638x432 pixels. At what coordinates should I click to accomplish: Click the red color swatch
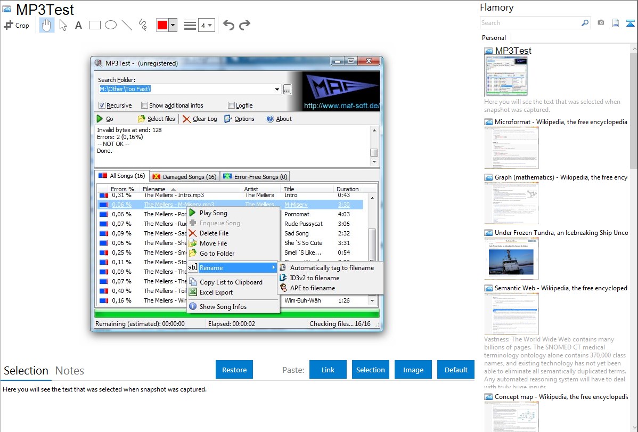point(162,25)
